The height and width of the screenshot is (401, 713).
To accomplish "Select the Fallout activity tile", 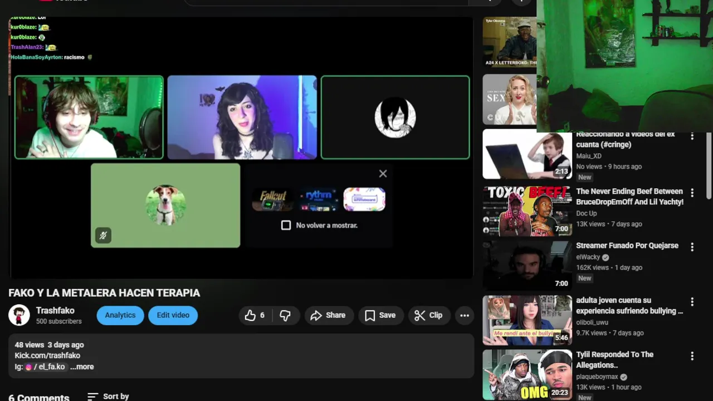I will 273,199.
